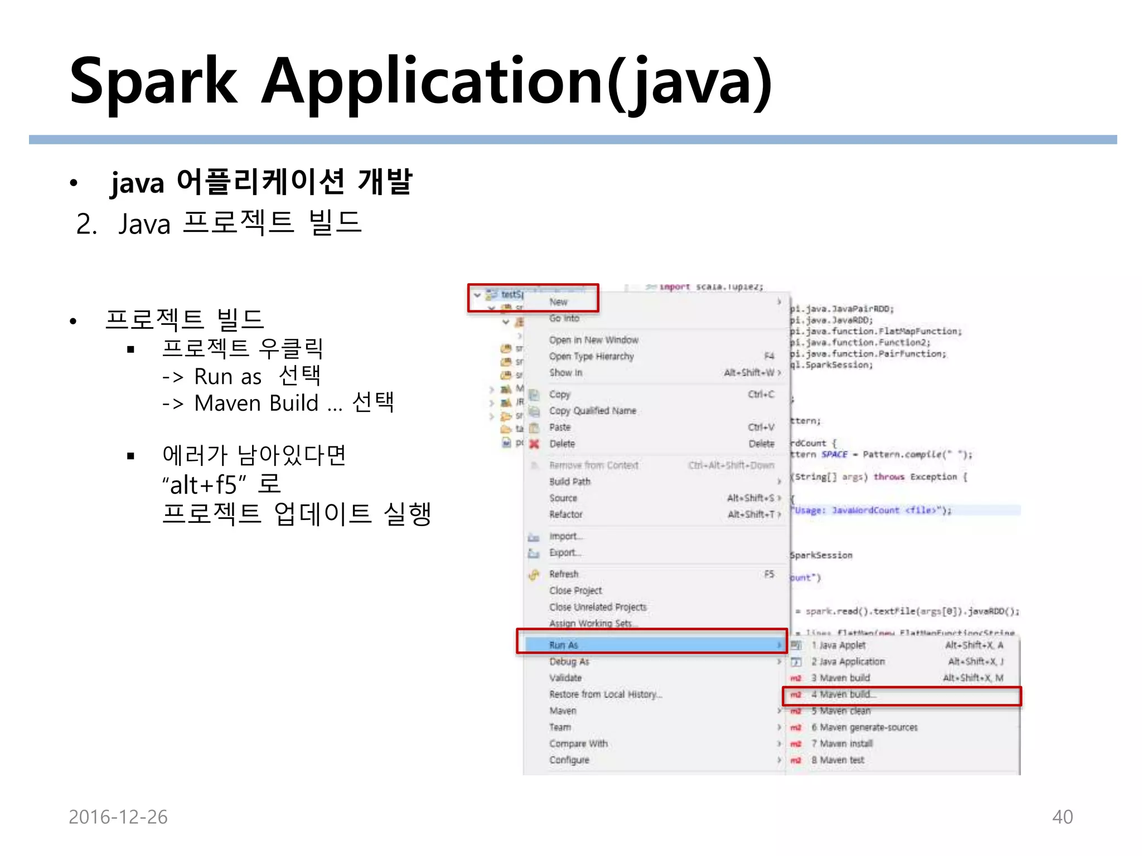Collapse the testSpark project tree node
The width and height of the screenshot is (1142, 856).
click(x=477, y=295)
